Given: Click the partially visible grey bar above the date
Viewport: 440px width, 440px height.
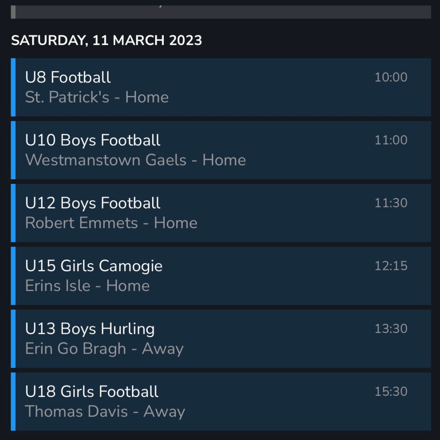Looking at the screenshot, I should coord(220,12).
